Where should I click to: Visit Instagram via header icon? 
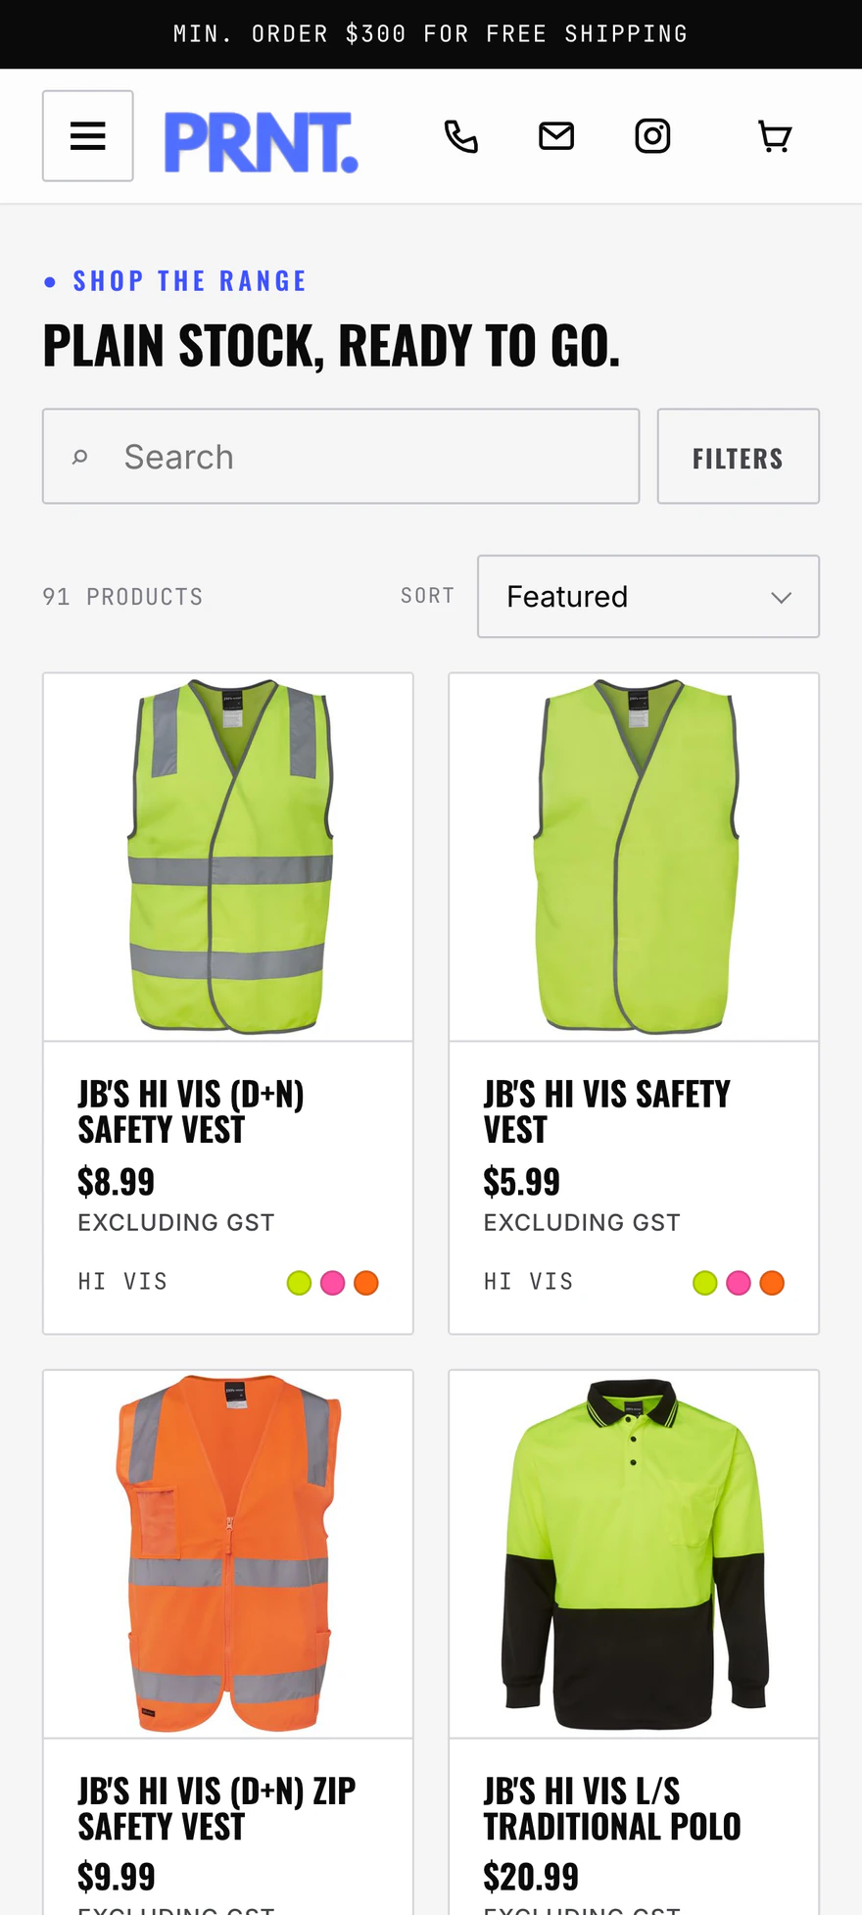[652, 136]
